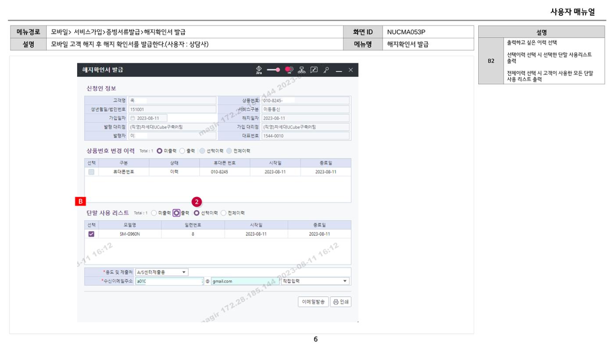Select 미출력 radio in 상품번호 변경 이력
The height and width of the screenshot is (345, 614).
pyautogui.click(x=160, y=151)
